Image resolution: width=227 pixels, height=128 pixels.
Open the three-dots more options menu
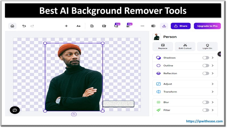pyautogui.click(x=142, y=26)
